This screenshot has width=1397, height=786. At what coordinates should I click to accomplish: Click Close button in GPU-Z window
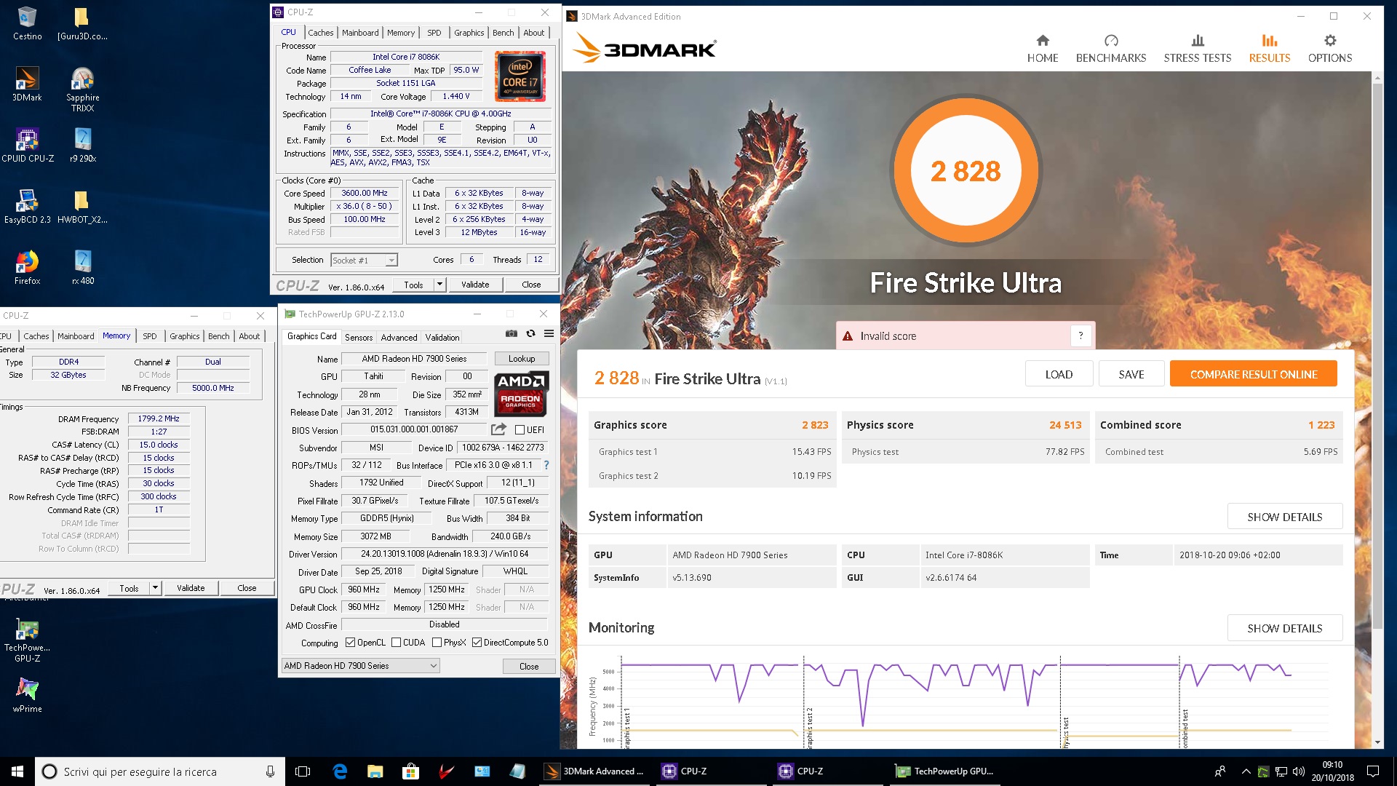[x=529, y=666]
